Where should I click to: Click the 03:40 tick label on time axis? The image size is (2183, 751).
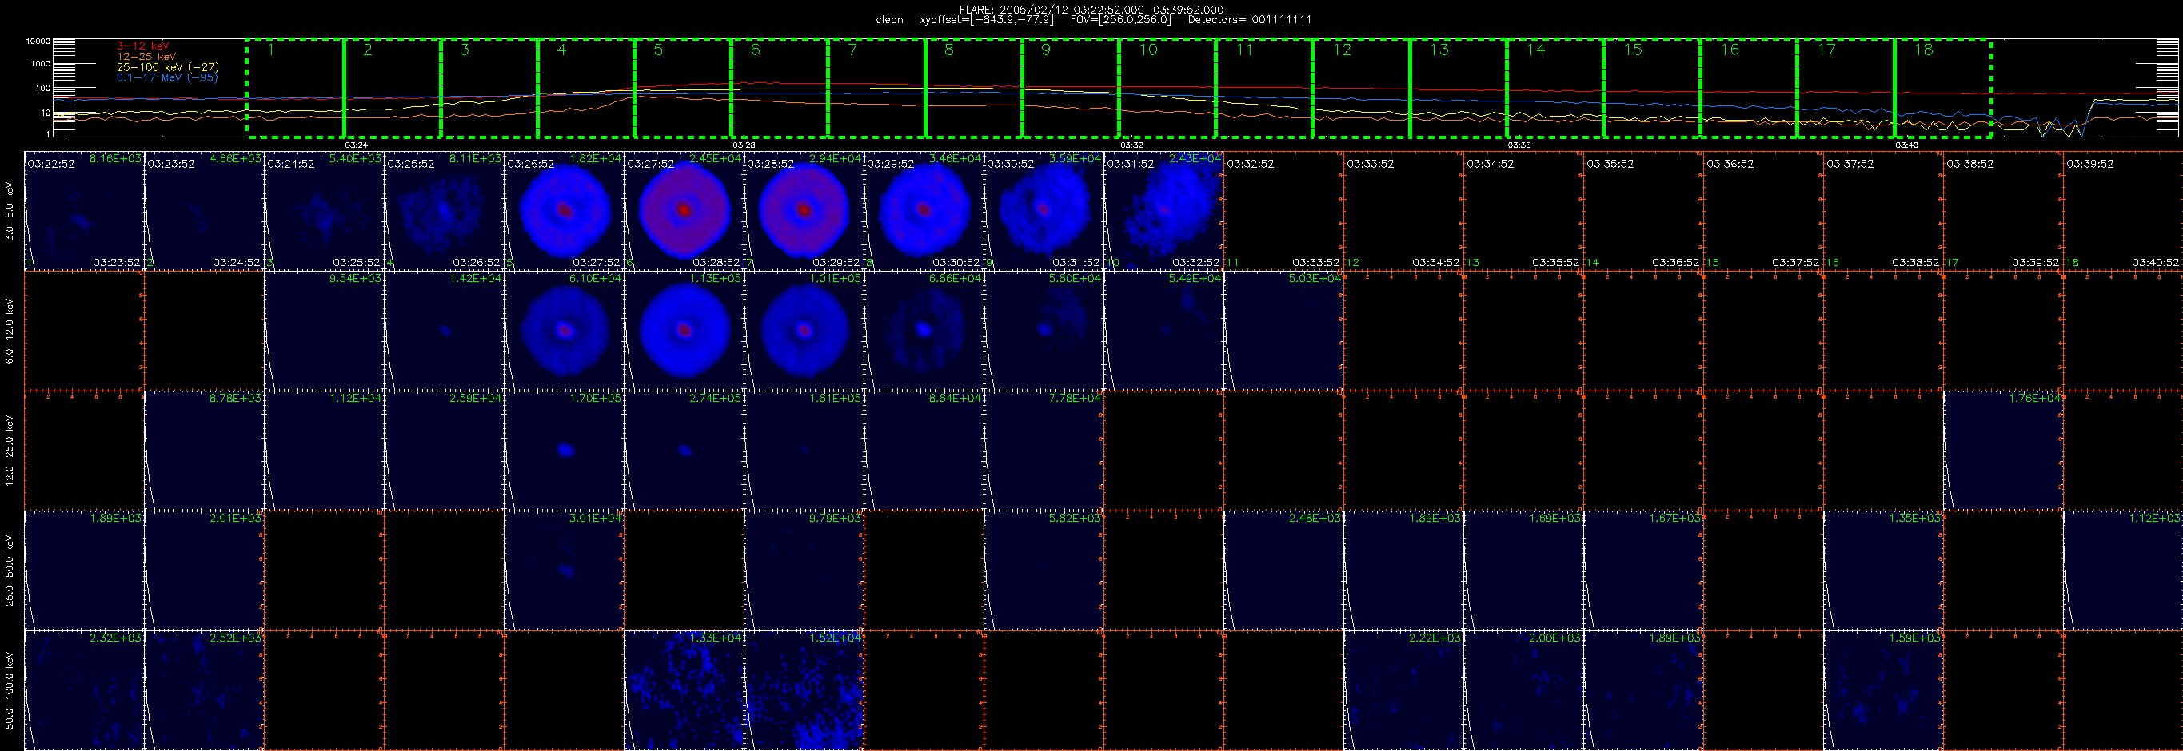tap(1907, 145)
